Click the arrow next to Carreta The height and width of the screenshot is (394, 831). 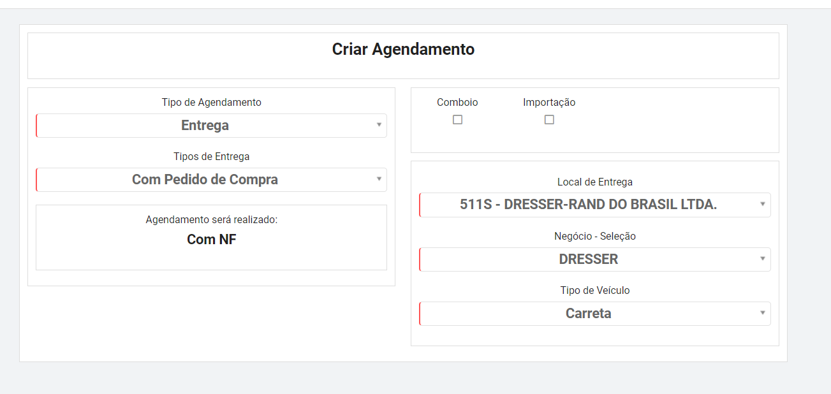pos(763,314)
